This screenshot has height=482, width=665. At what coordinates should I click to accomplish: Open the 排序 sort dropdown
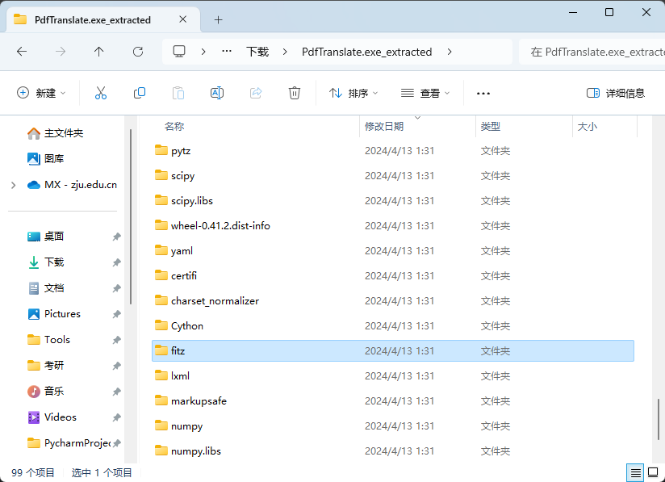(x=353, y=93)
